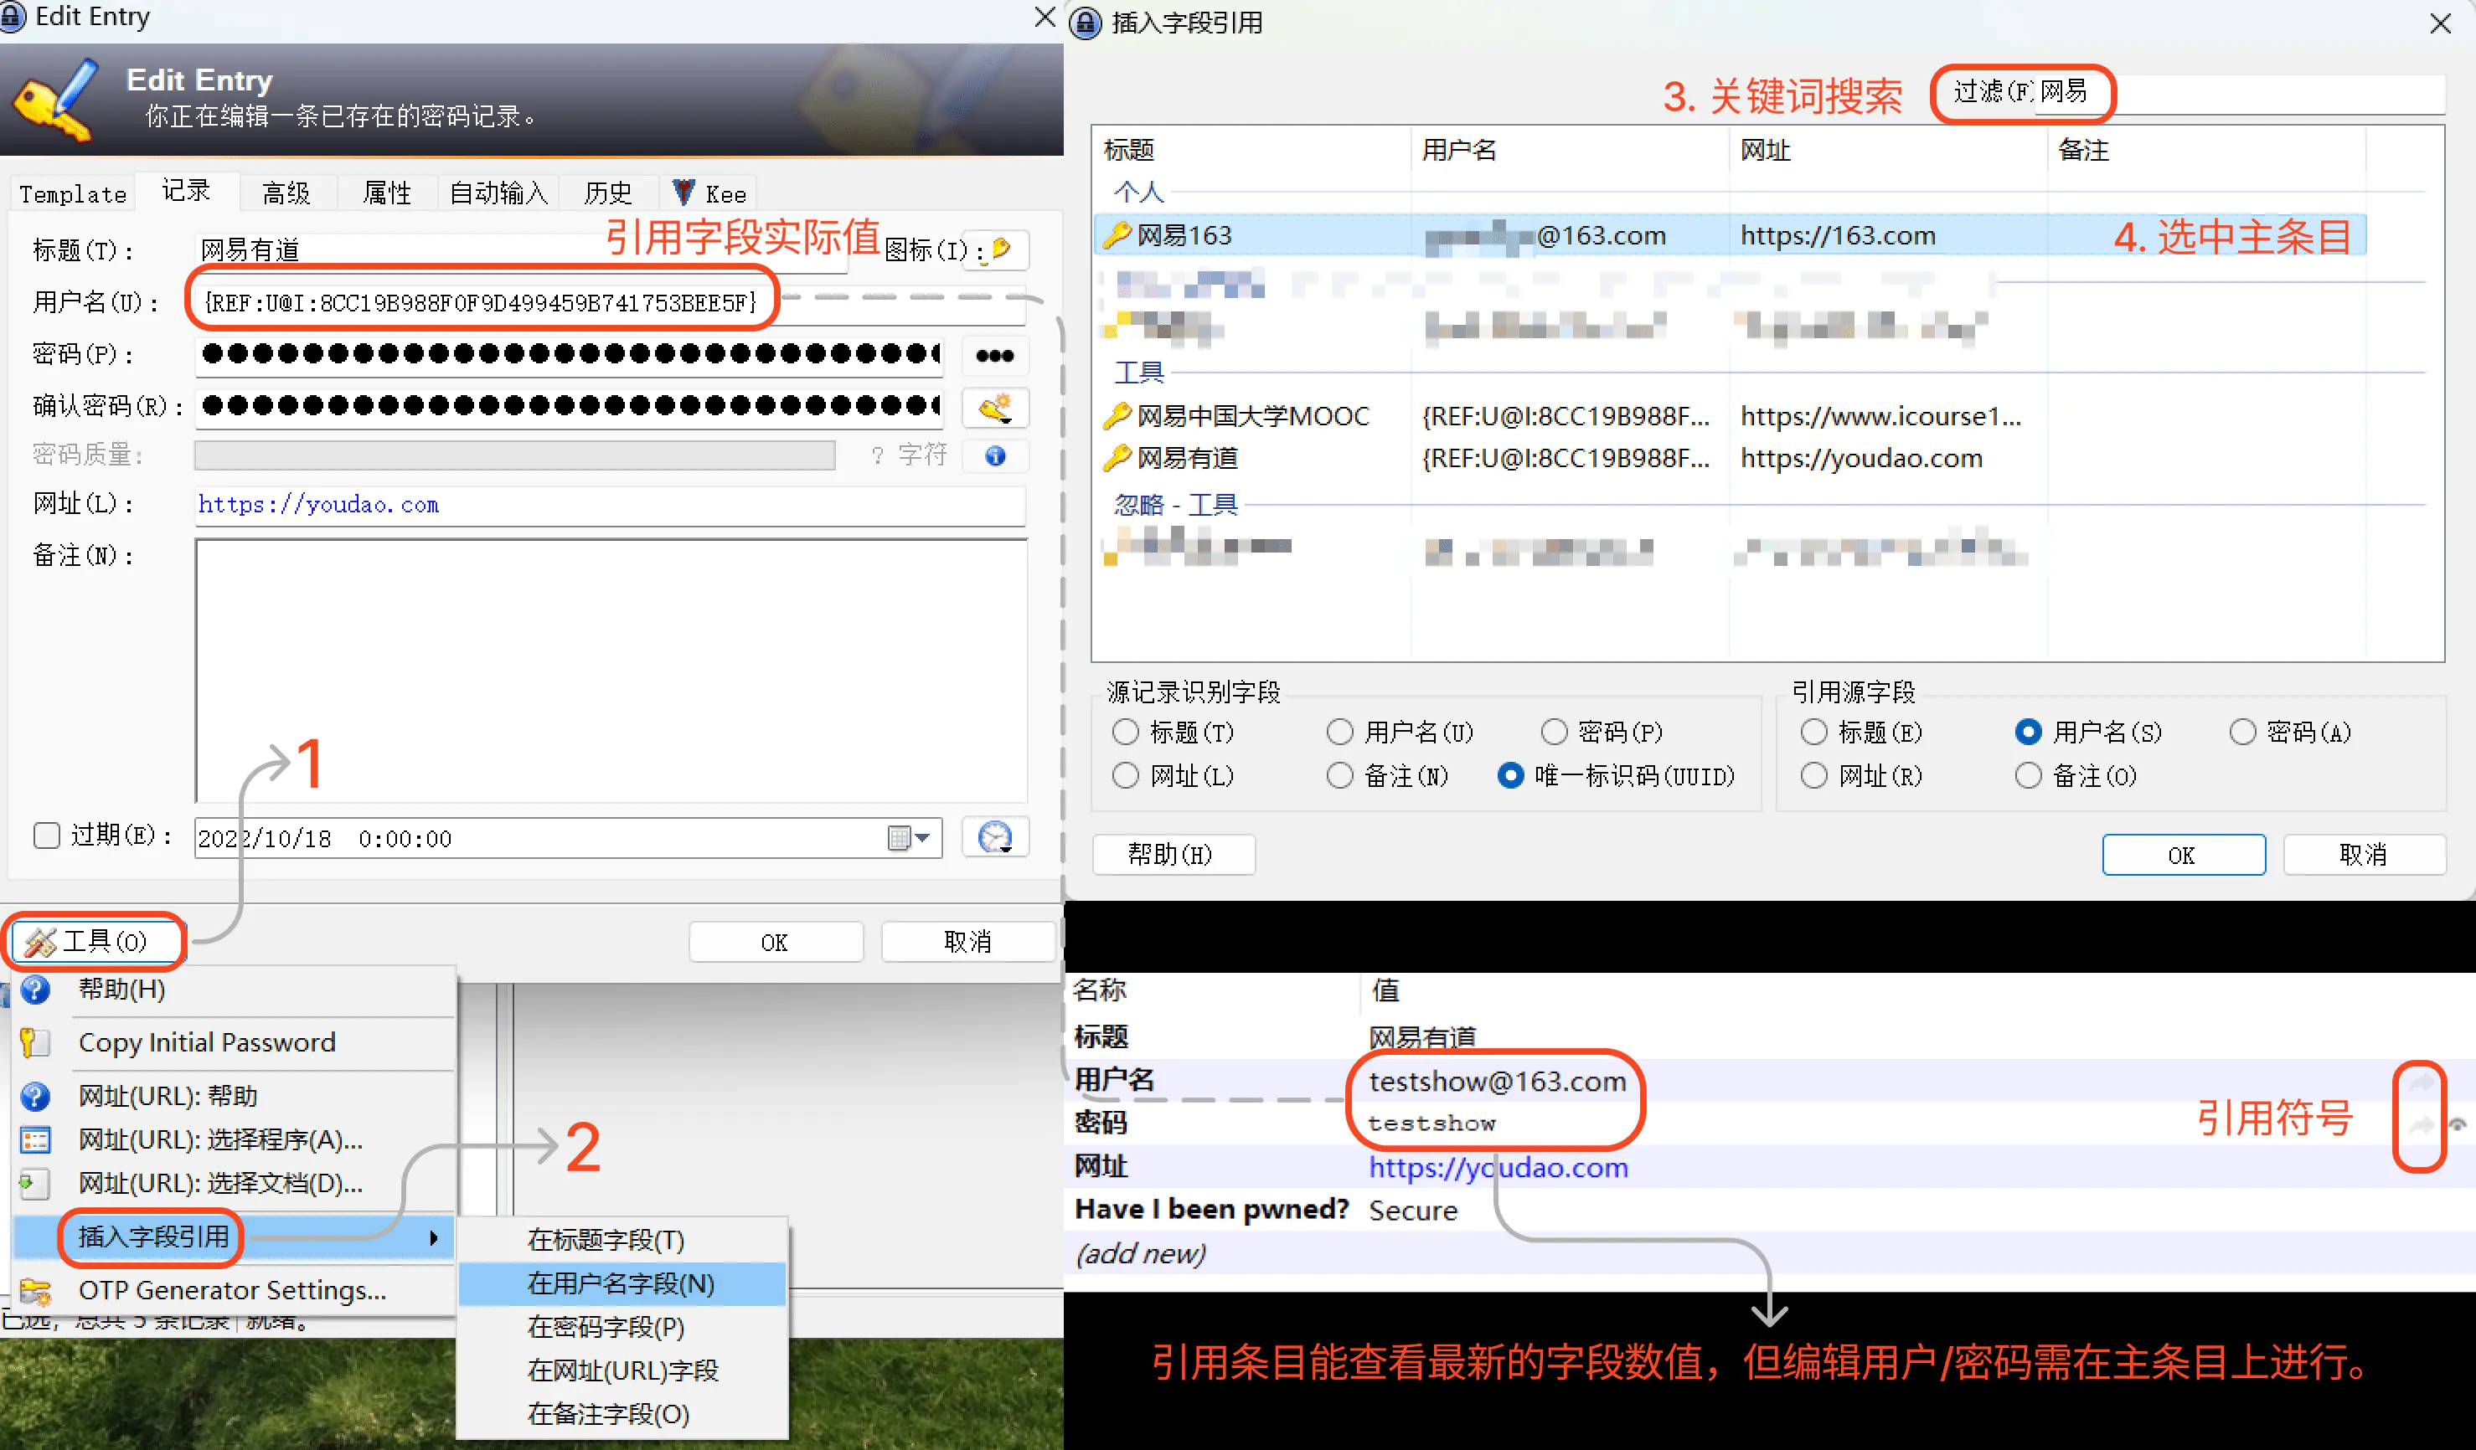Click the 标题(T) title input field
This screenshot has width=2476, height=1450.
[x=521, y=251]
